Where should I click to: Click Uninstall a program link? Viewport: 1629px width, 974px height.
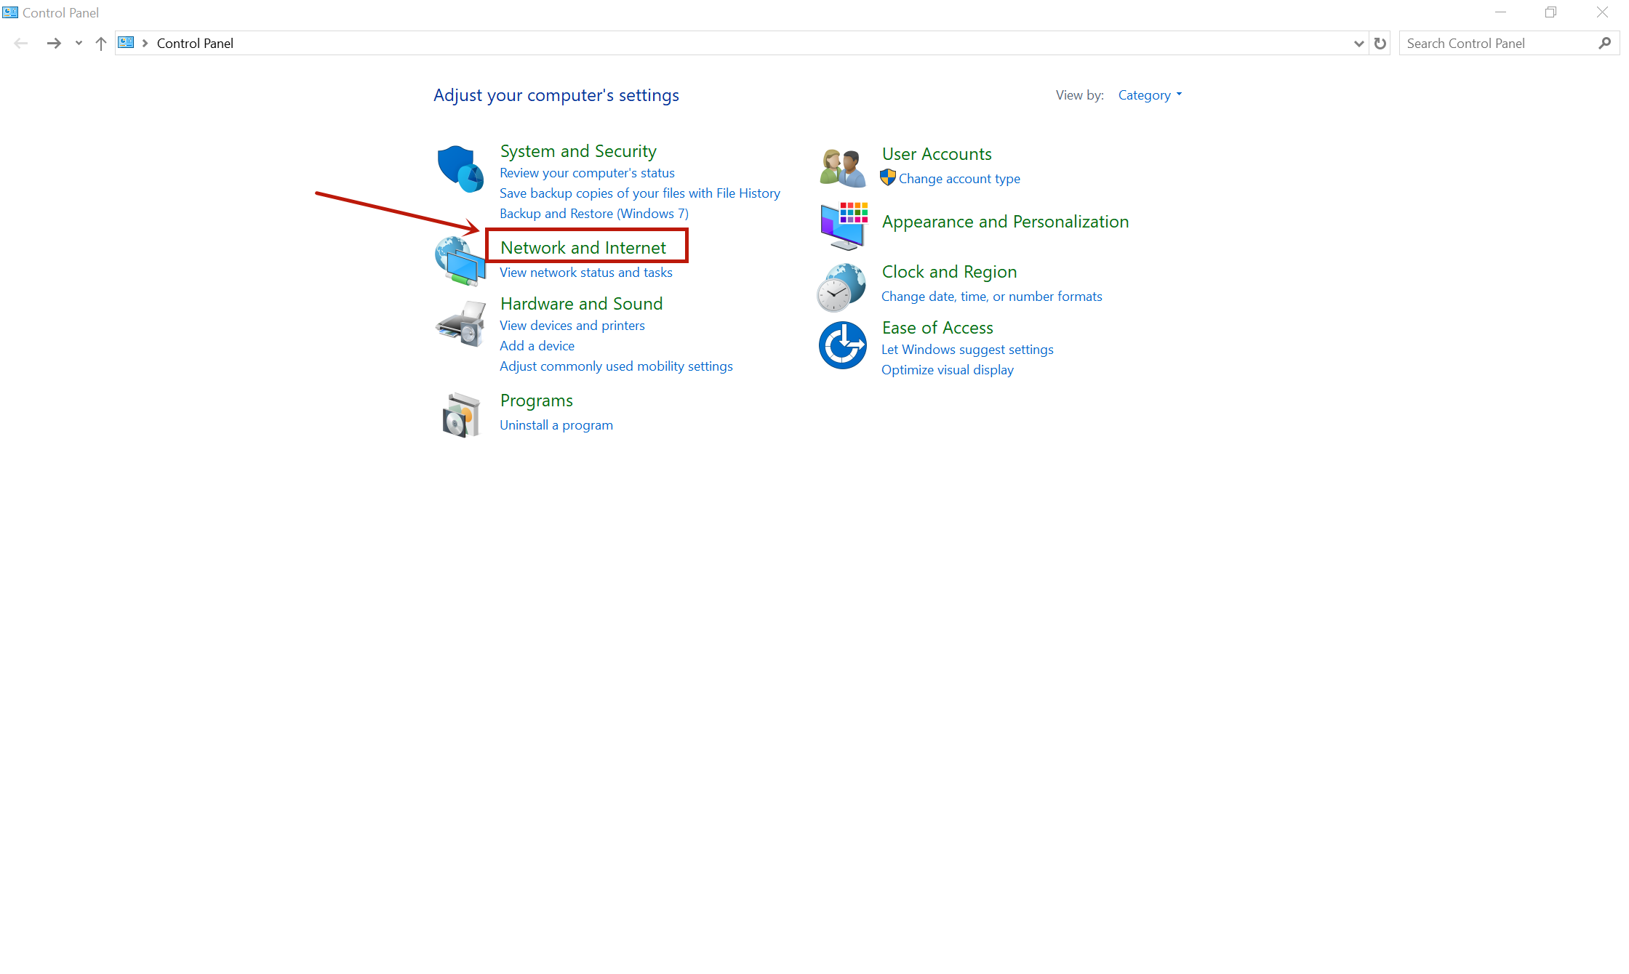click(x=556, y=425)
